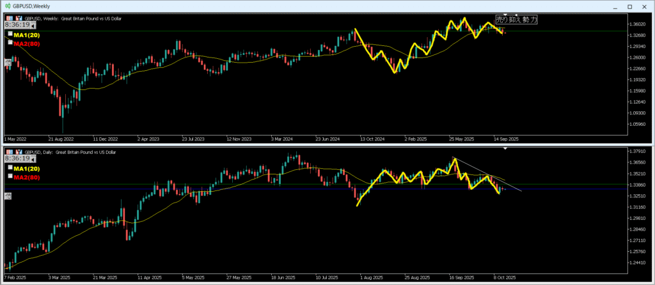The width and height of the screenshot is (655, 285).
Task: Click the green horizontal line in Weekly chart
Action: (x=256, y=31)
